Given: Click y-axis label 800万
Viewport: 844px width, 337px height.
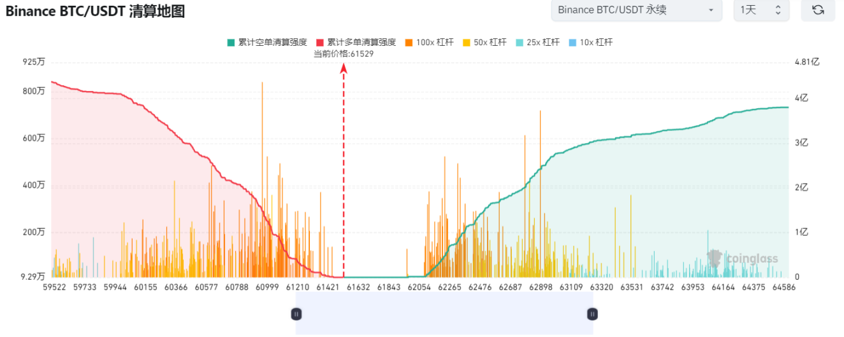Looking at the screenshot, I should click(33, 91).
